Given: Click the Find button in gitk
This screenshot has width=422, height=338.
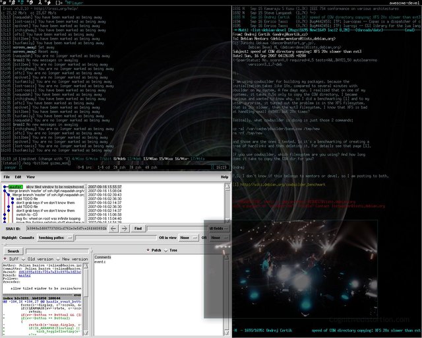Looking at the screenshot, I should click(x=138, y=228).
